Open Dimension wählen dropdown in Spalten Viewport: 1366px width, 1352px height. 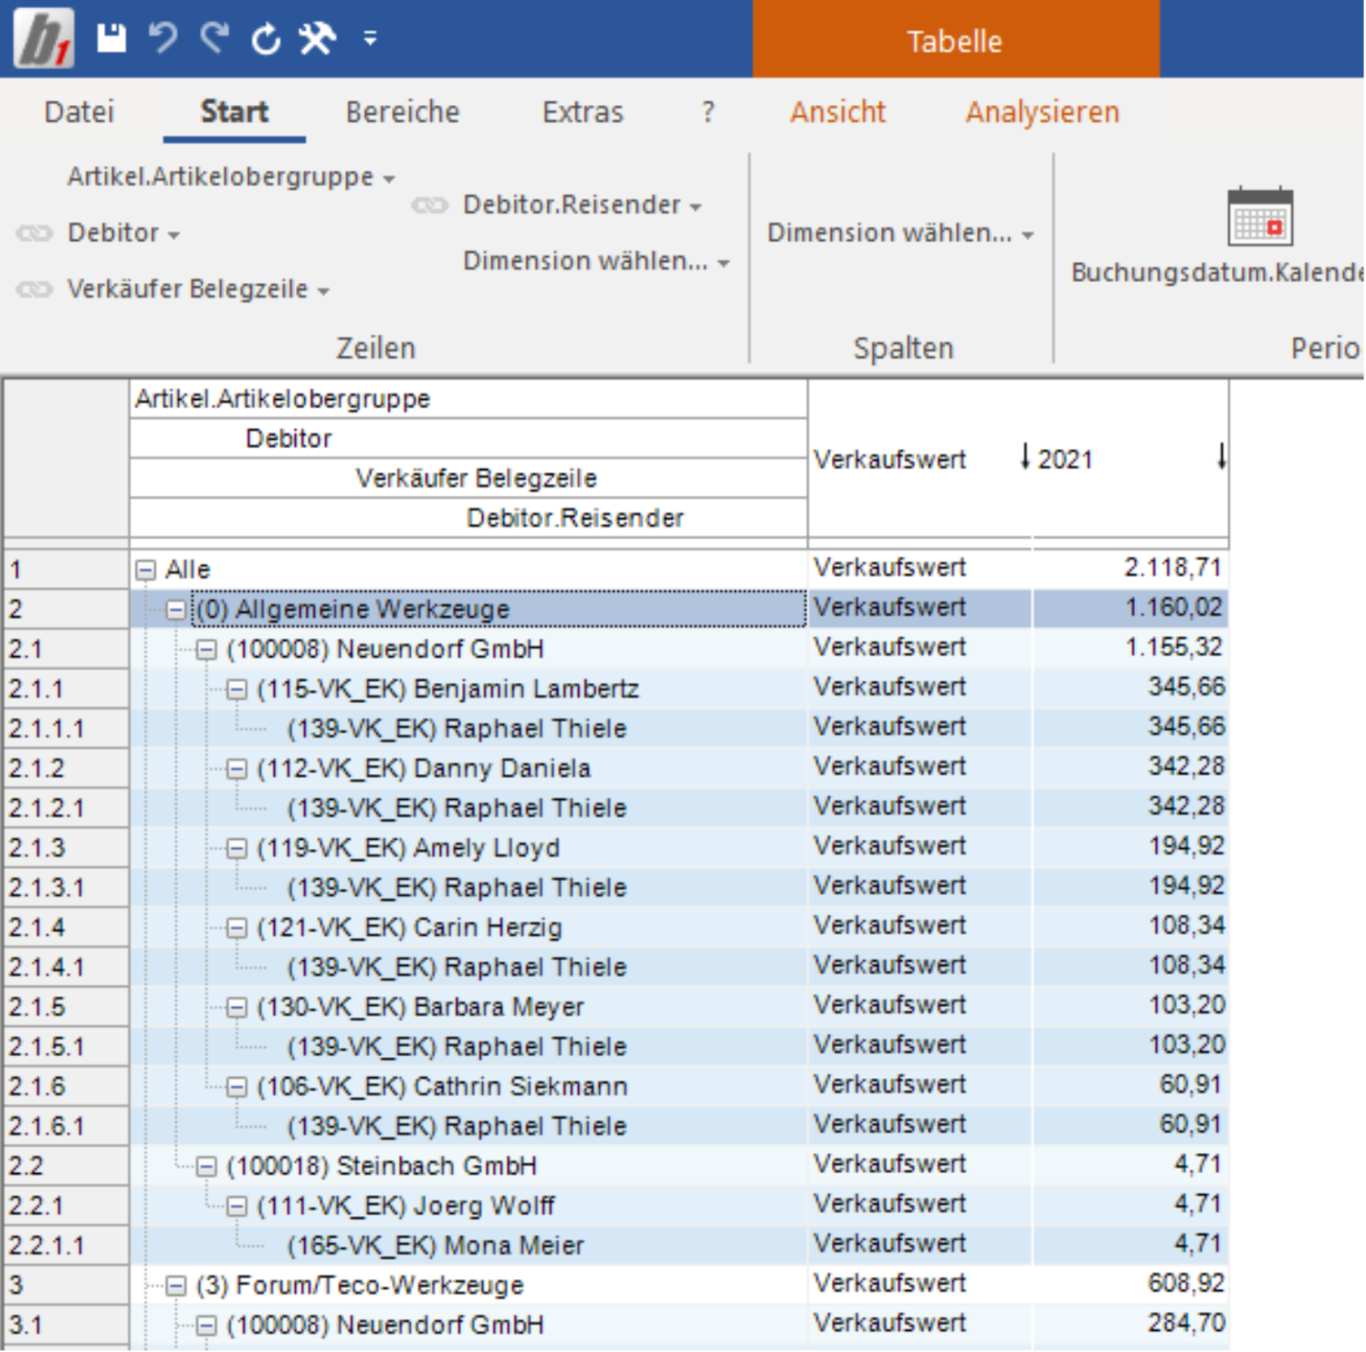click(x=900, y=233)
